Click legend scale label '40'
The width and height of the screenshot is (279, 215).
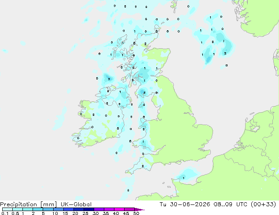point(116,213)
